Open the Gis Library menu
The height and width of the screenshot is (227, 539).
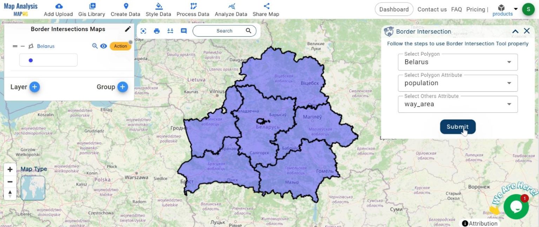tap(92, 10)
